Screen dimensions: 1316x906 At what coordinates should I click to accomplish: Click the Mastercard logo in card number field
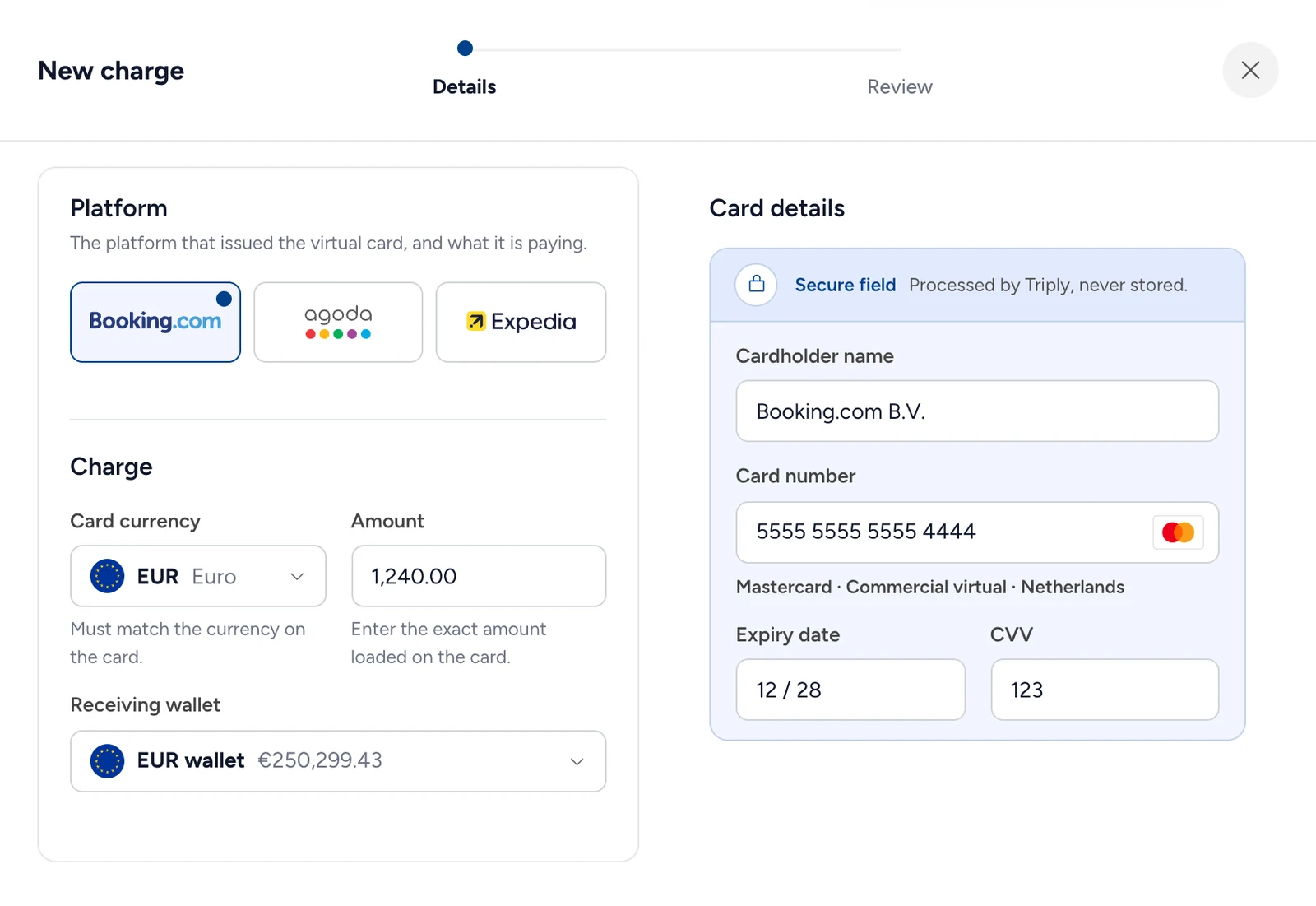pos(1178,532)
